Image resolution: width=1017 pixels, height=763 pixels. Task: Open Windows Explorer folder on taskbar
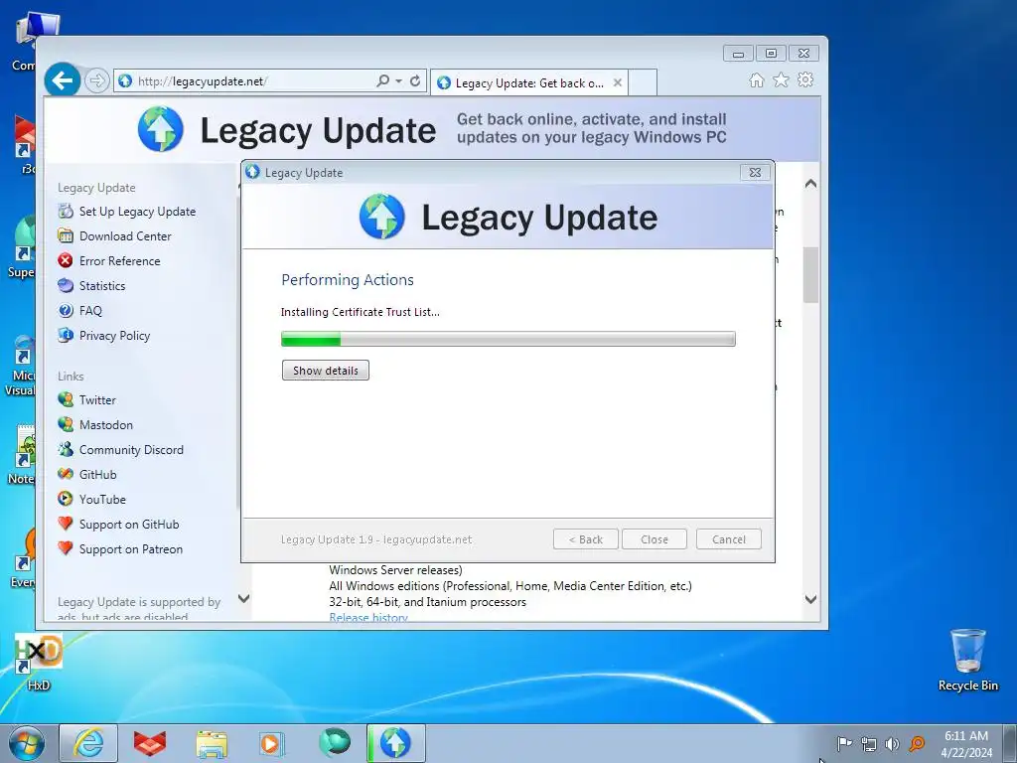212,743
